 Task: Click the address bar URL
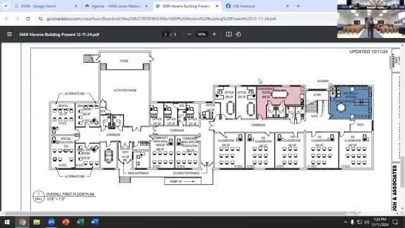(x=161, y=18)
